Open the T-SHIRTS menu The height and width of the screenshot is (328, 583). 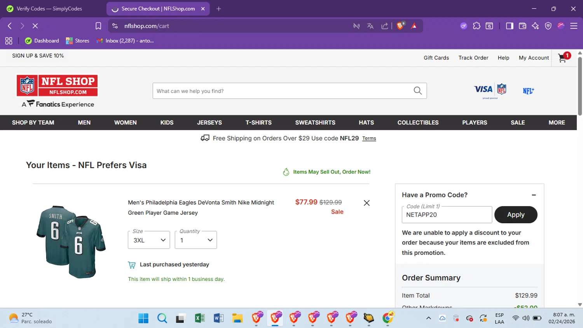[258, 123]
